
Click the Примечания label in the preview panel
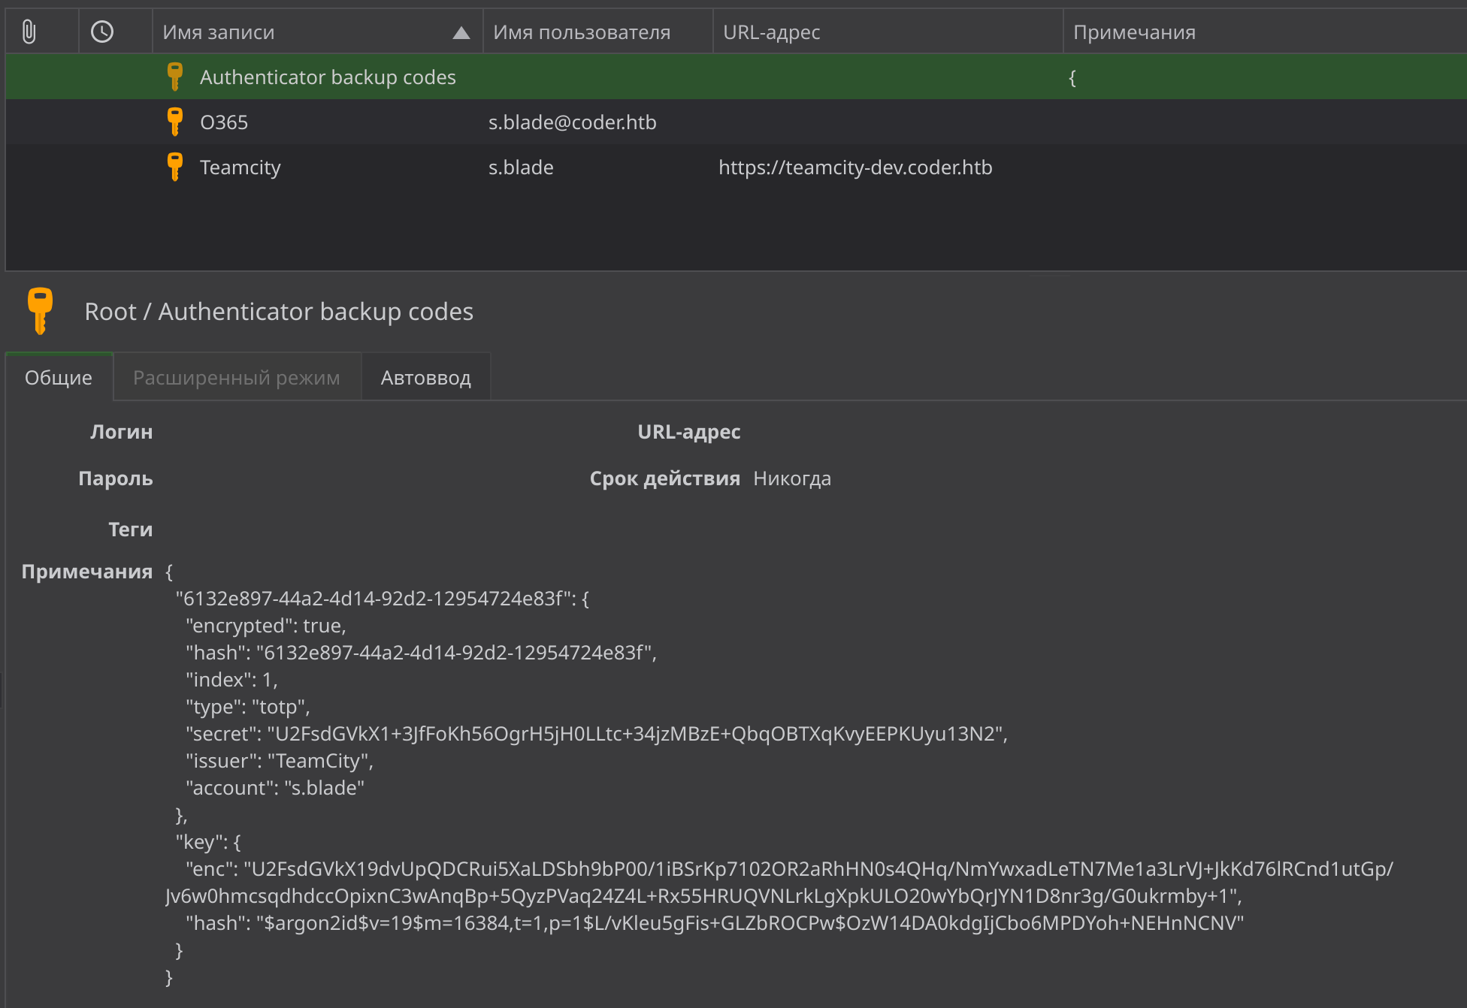tap(87, 572)
